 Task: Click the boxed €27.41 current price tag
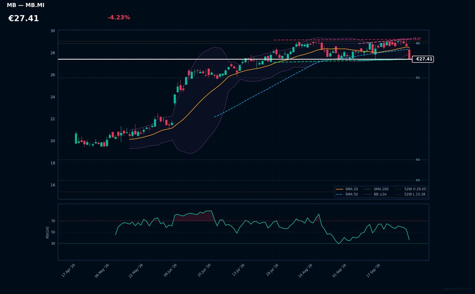[423, 59]
